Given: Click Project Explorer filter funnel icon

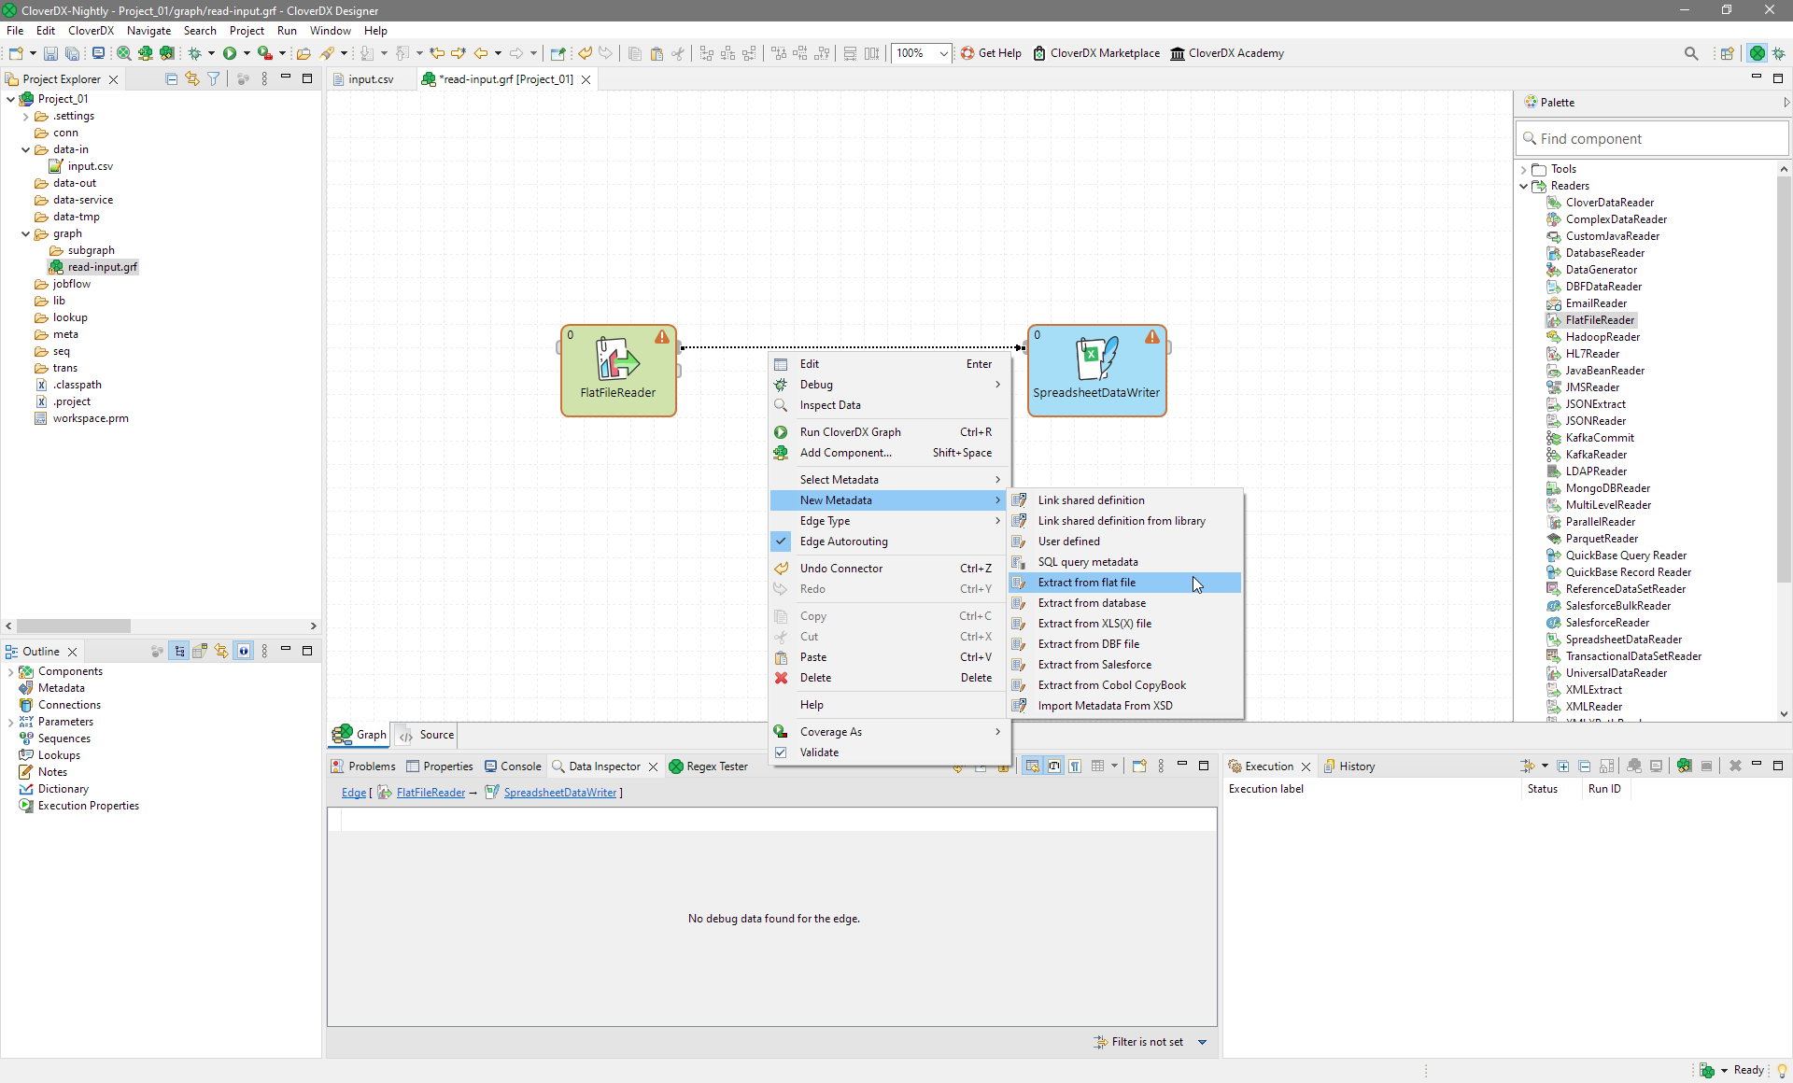Looking at the screenshot, I should click(214, 79).
